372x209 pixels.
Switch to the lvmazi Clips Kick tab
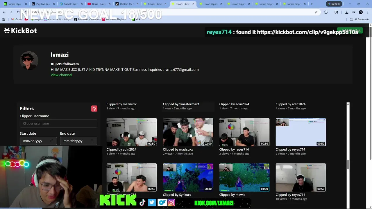click(x=15, y=4)
